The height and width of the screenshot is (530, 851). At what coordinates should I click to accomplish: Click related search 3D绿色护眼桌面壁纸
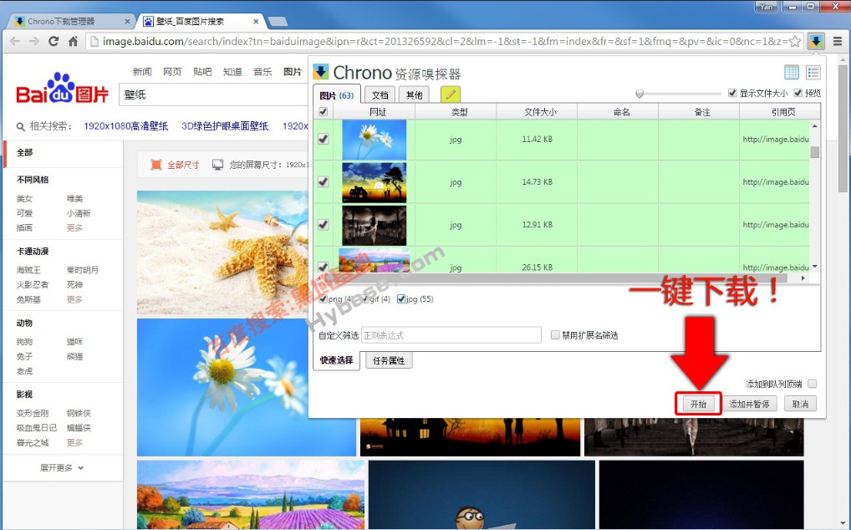[x=225, y=126]
